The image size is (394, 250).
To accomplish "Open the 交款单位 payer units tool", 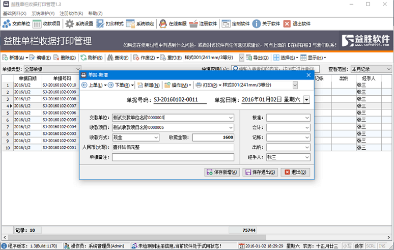I will 16,24.
